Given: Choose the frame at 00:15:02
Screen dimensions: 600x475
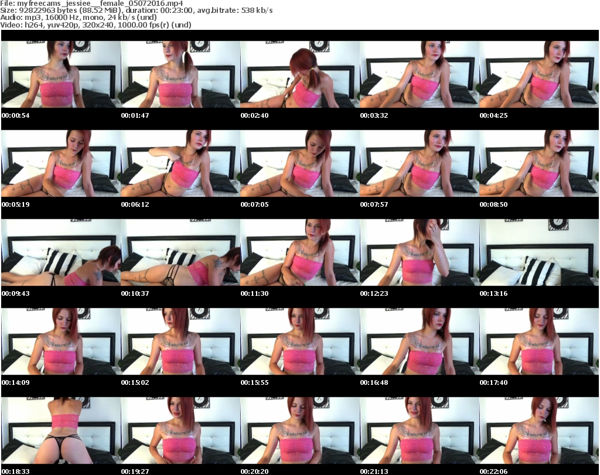Looking at the screenshot, I should pos(180,341).
